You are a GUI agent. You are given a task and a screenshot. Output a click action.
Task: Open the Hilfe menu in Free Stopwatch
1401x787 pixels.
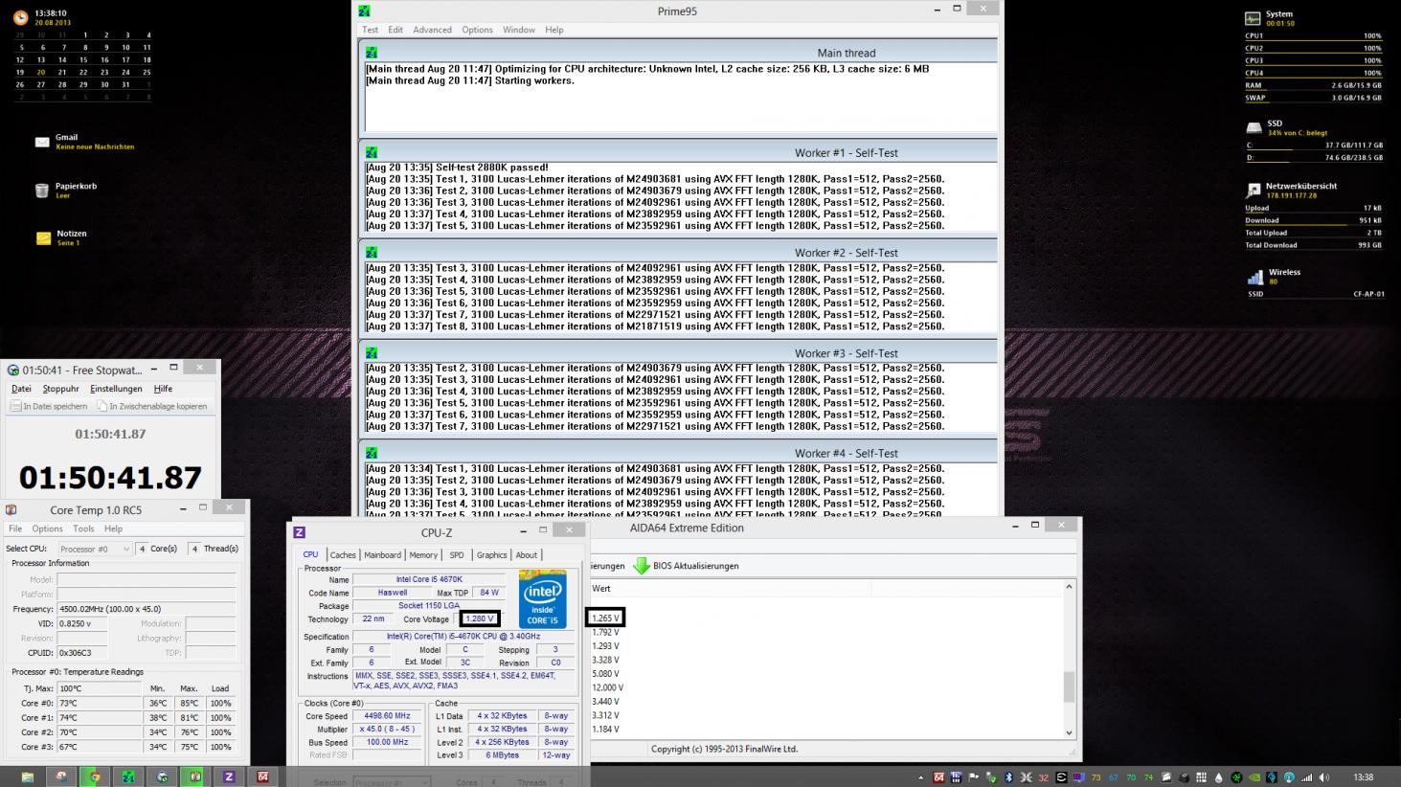point(163,389)
